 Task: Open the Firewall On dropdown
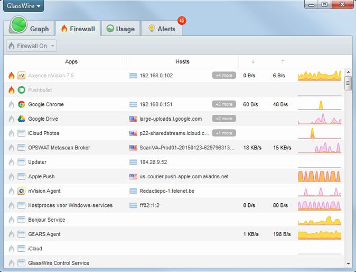click(x=31, y=46)
